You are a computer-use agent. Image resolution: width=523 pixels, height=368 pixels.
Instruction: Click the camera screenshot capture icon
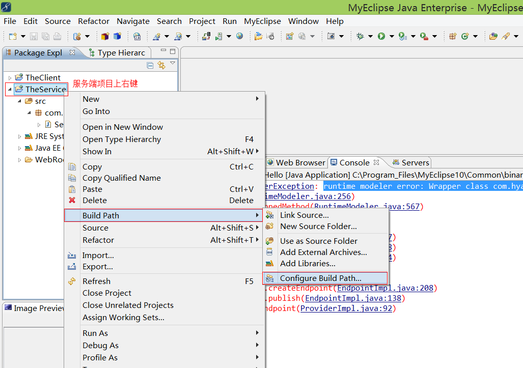[x=331, y=36]
